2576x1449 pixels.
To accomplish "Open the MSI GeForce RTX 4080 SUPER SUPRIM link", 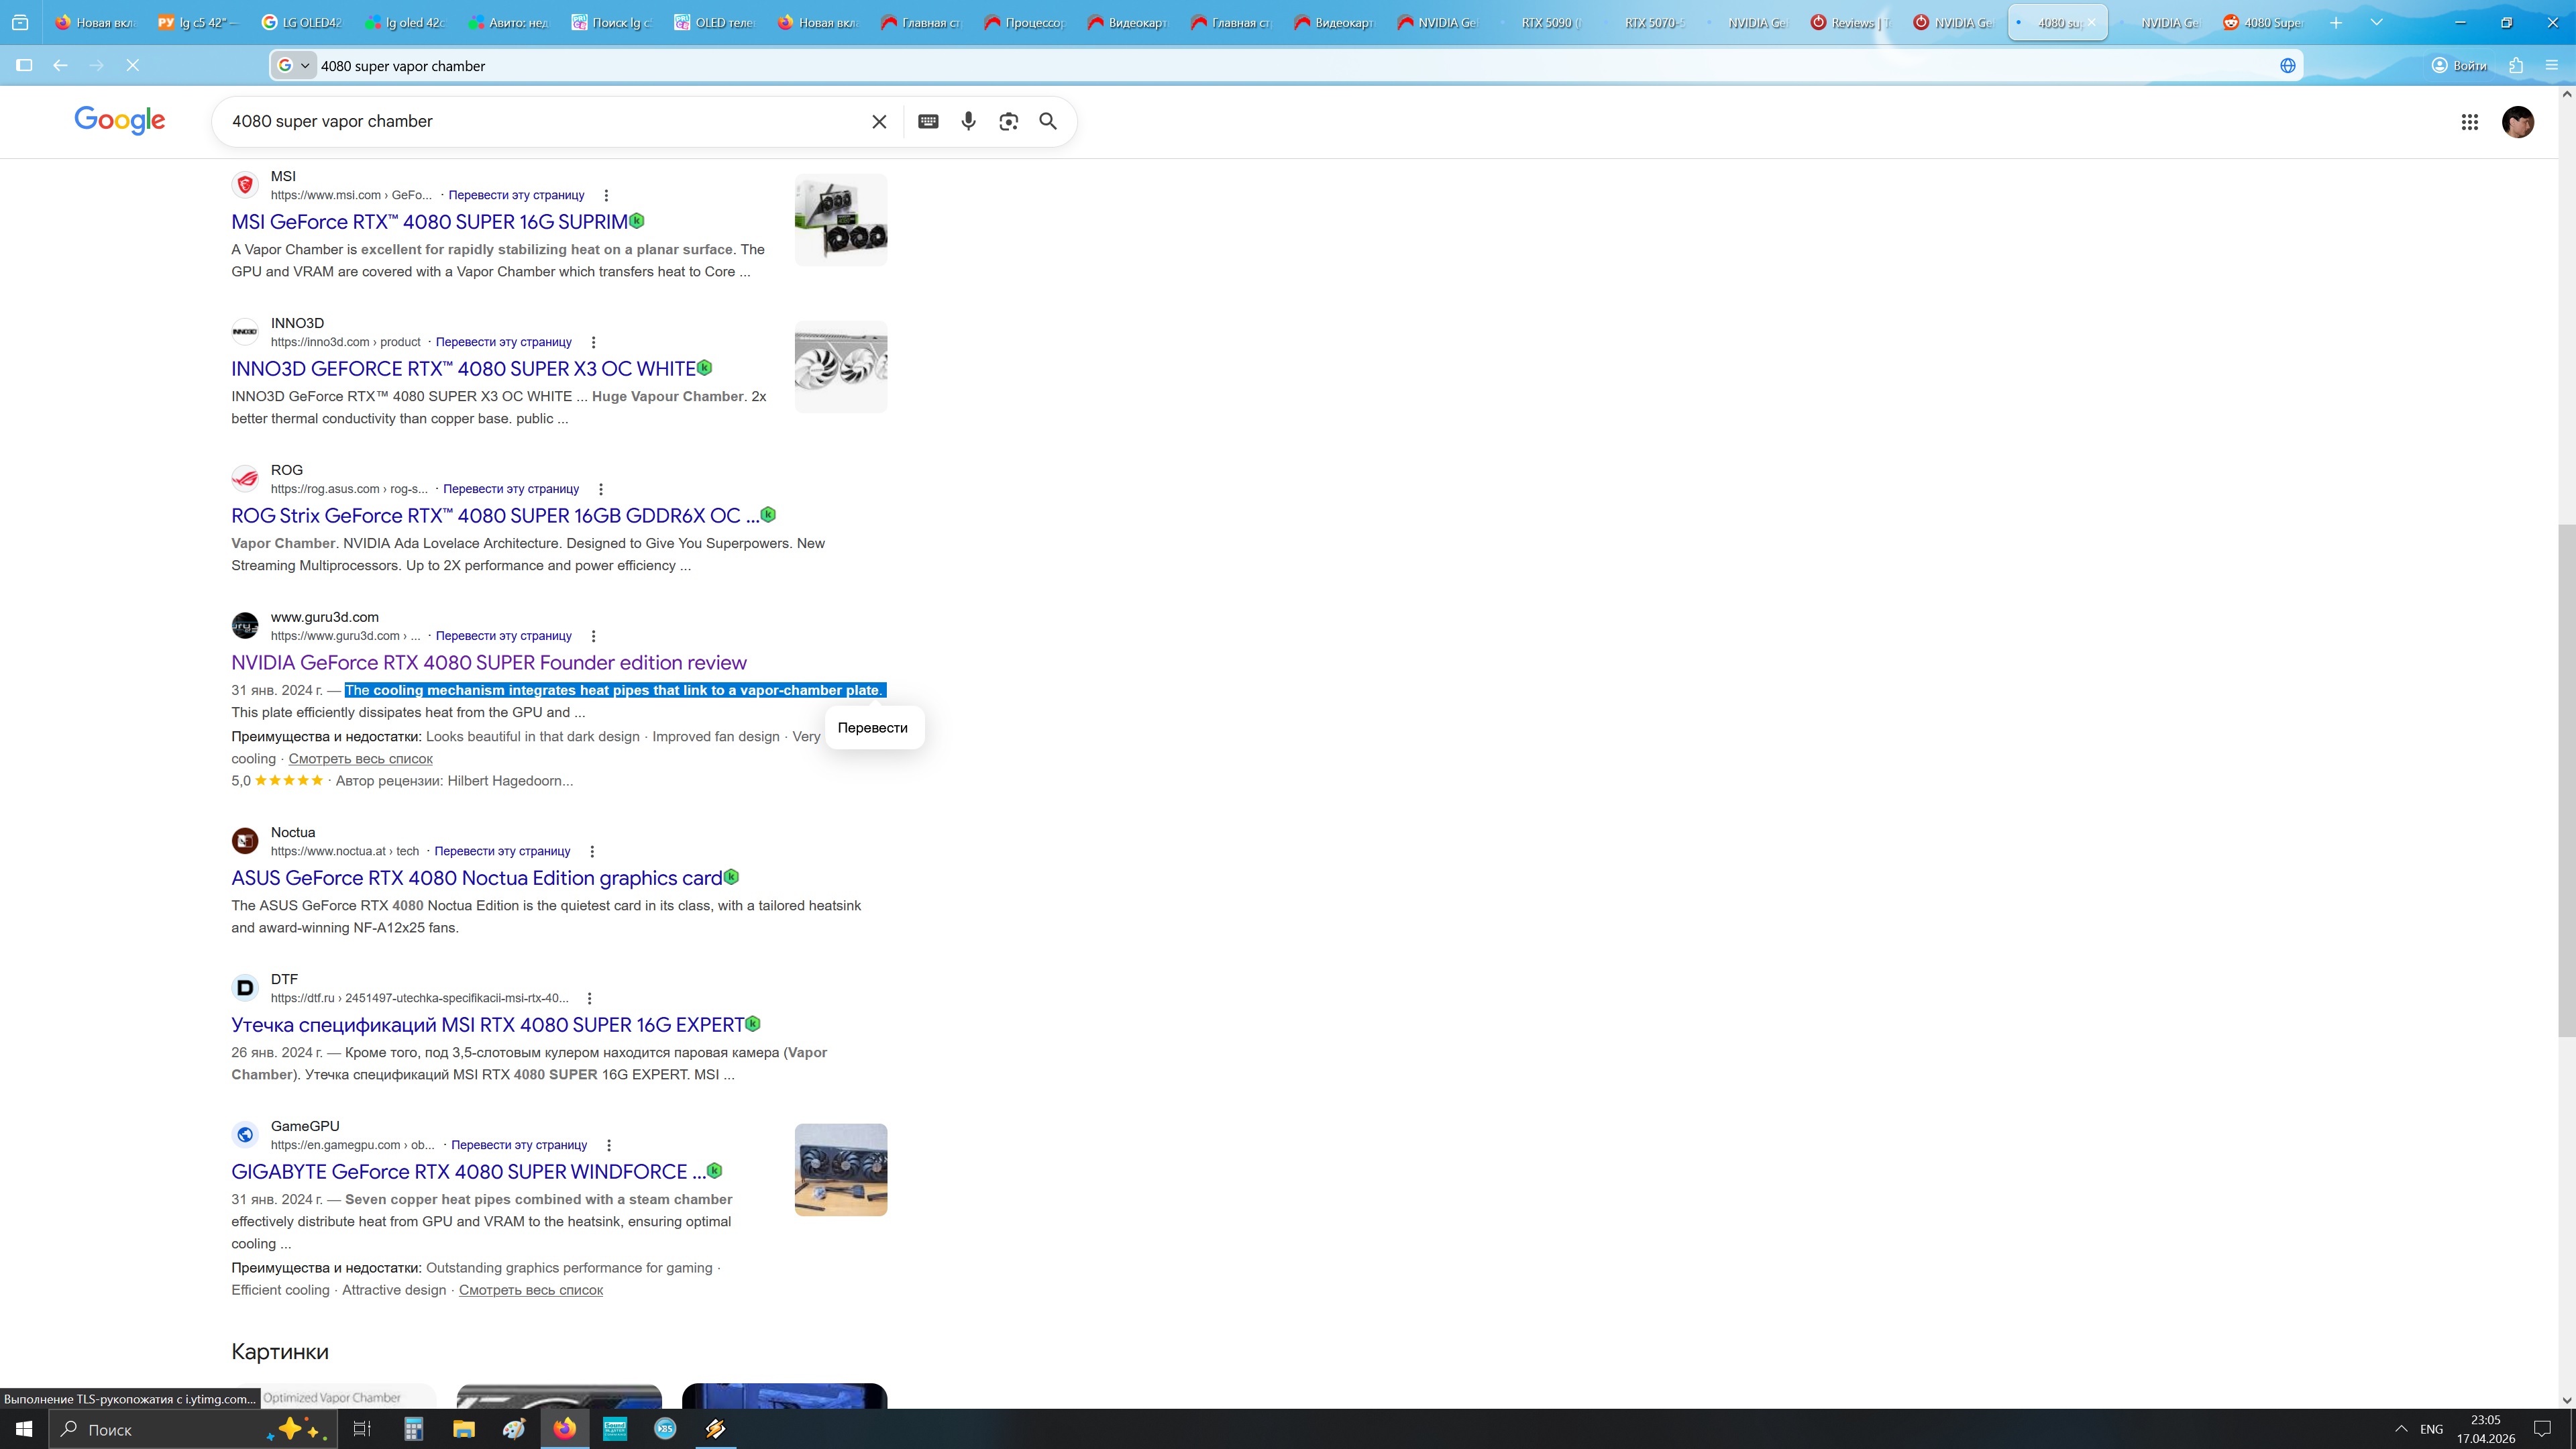I will tap(429, 222).
